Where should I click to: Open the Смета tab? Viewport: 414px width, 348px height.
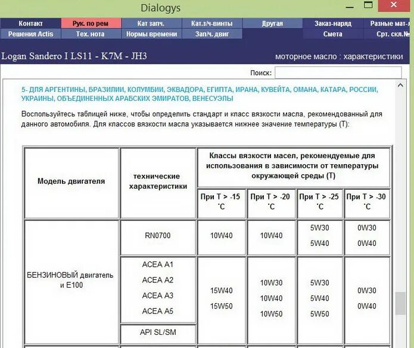pyautogui.click(x=332, y=34)
